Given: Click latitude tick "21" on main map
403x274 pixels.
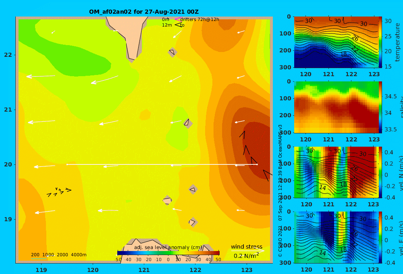Looking at the screenshot, I should tap(8, 110).
